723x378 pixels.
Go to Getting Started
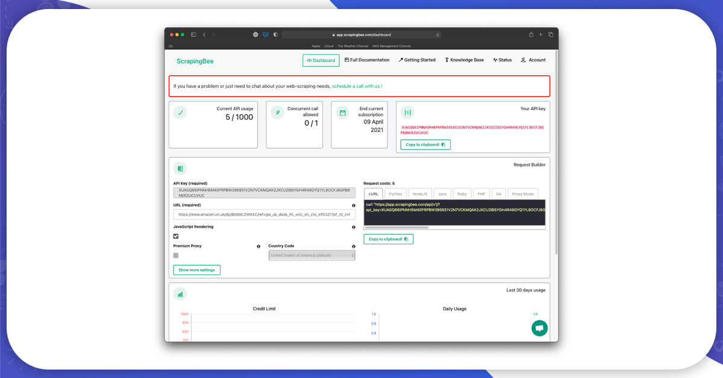click(x=417, y=60)
